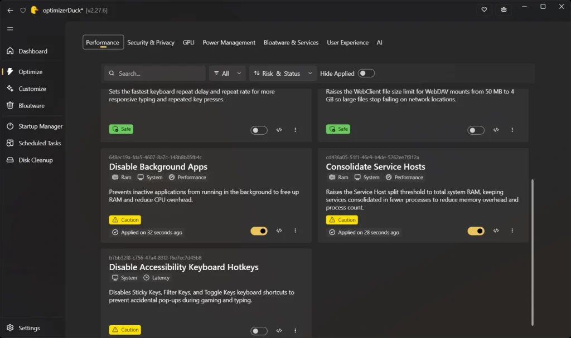Open the All filter dropdown

(x=228, y=74)
